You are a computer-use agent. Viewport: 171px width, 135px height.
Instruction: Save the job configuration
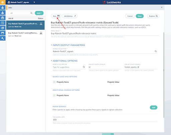(x=140, y=16)
